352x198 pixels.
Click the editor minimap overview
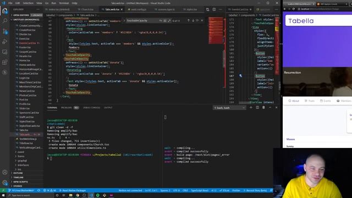tap(216, 30)
